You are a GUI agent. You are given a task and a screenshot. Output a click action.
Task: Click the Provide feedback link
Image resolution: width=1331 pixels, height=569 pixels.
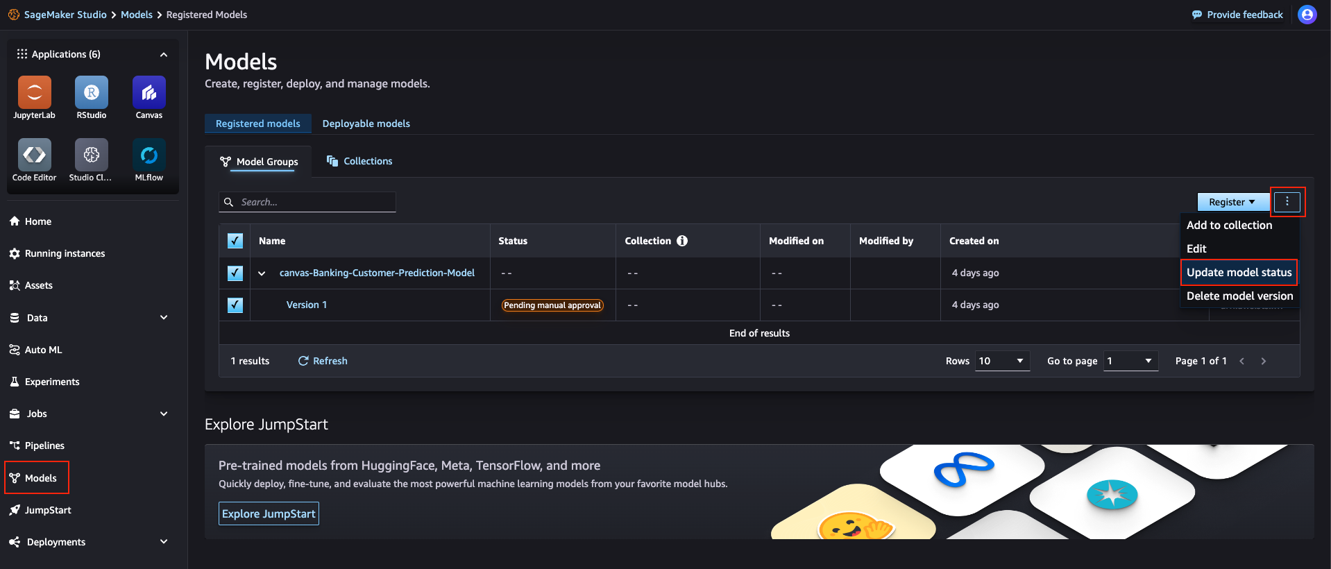coord(1245,15)
